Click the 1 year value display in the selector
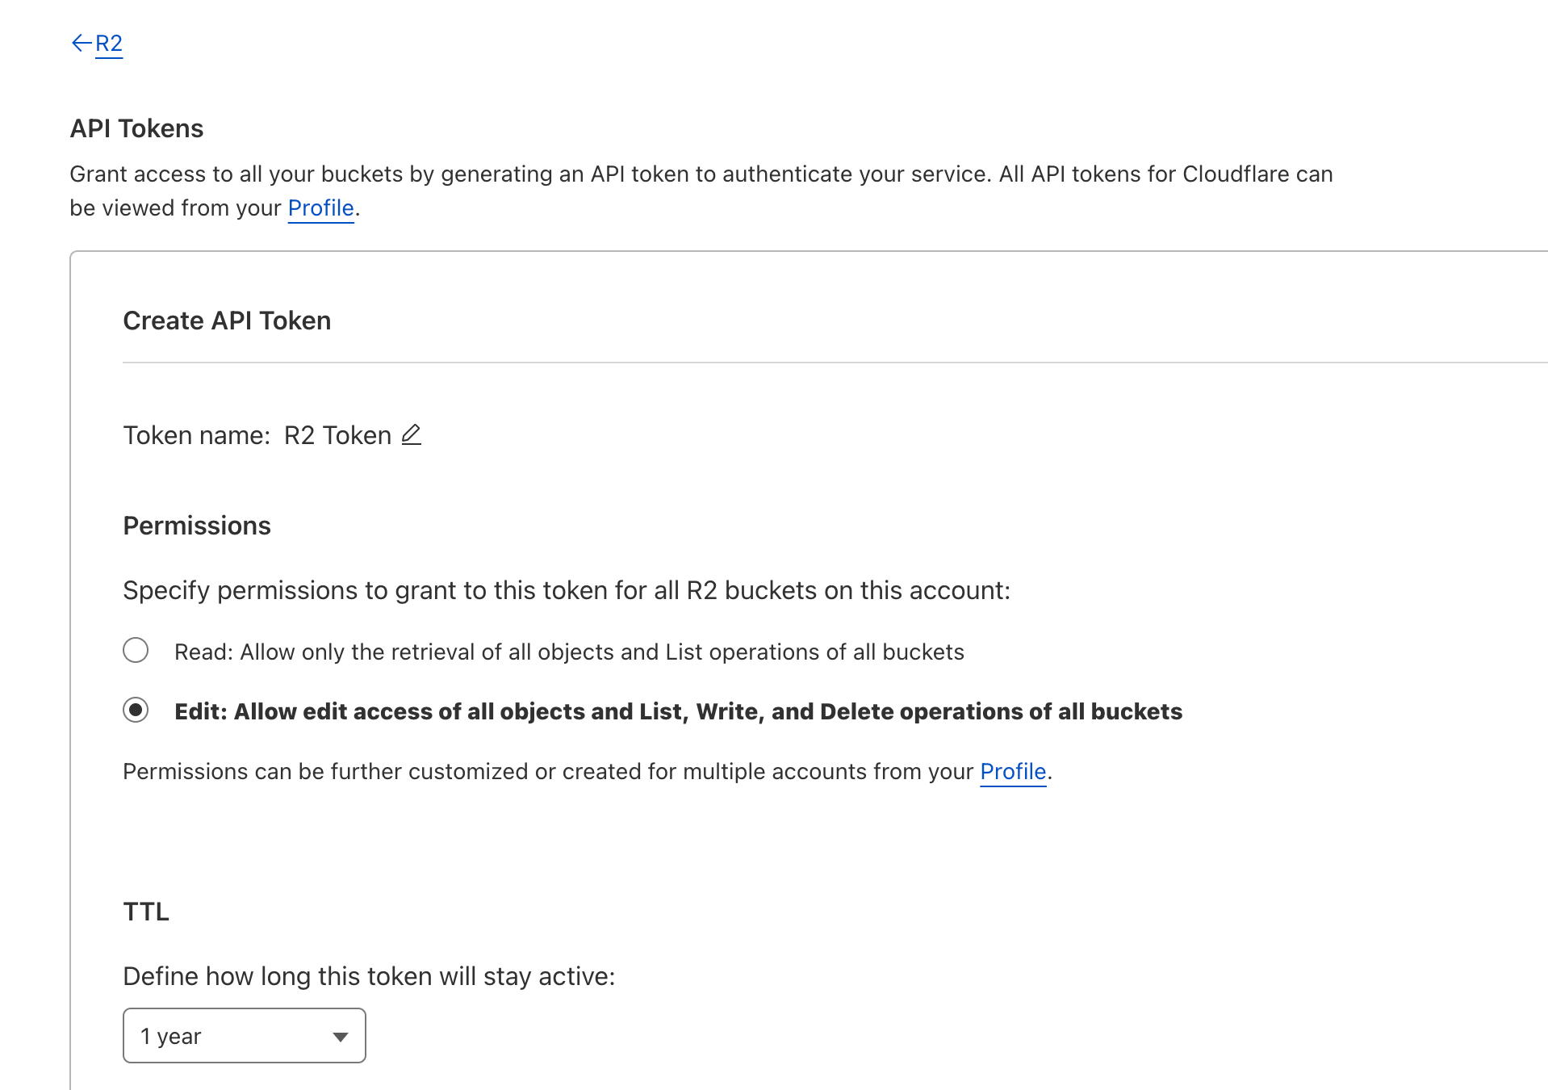The image size is (1548, 1090). click(x=170, y=1036)
